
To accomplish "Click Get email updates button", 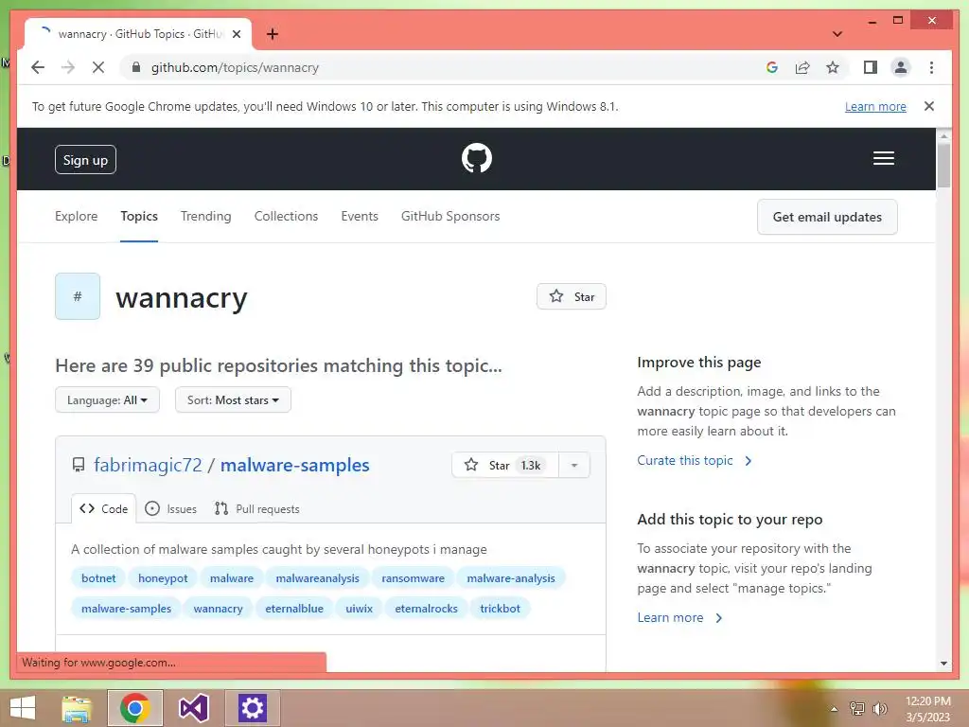I will tap(827, 217).
